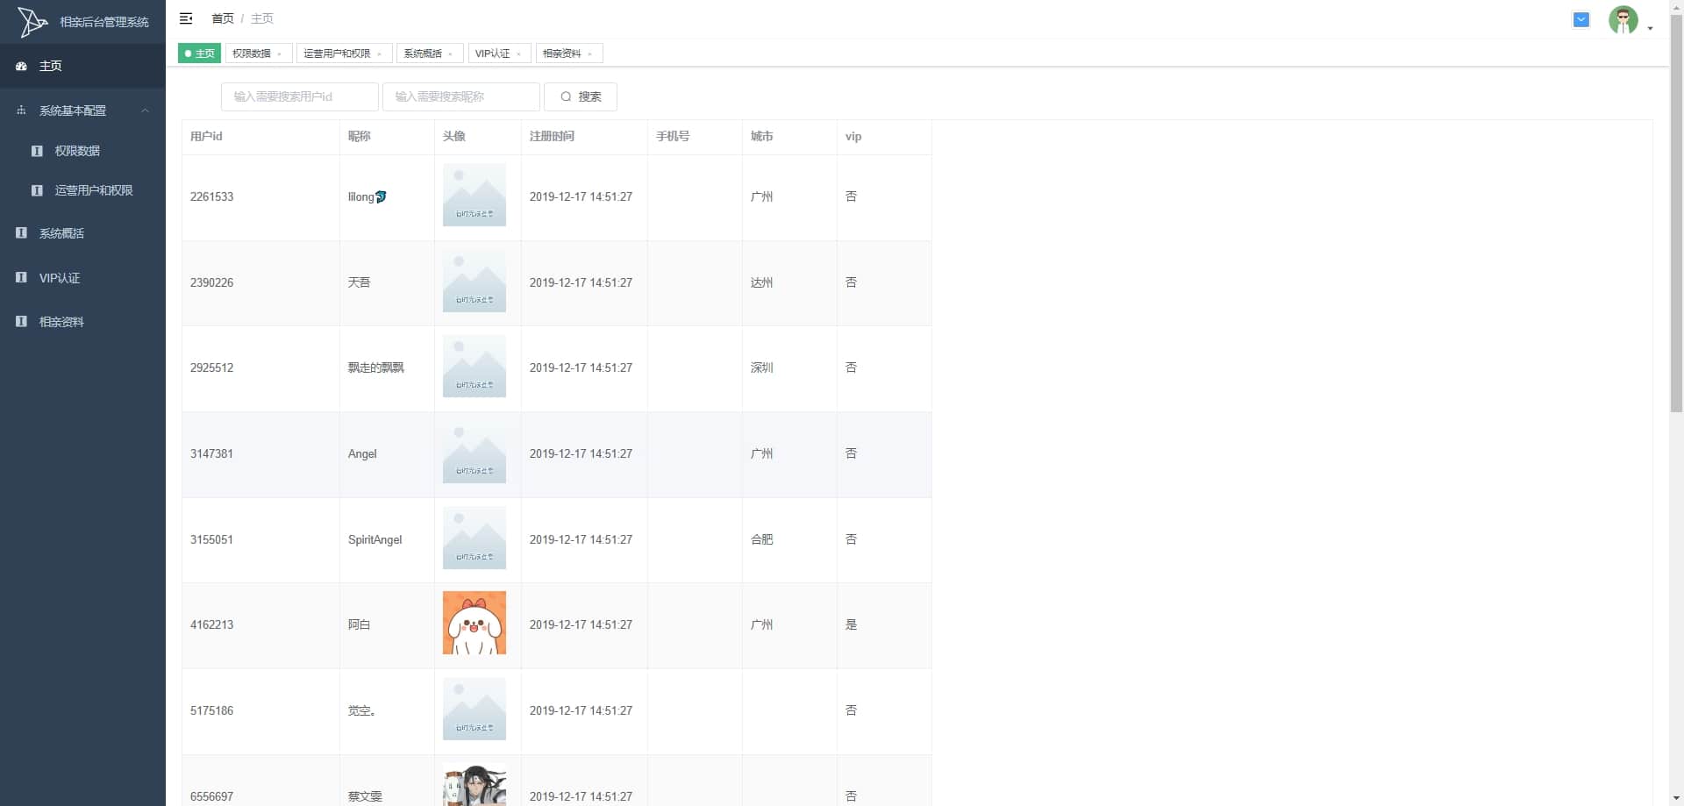Click the vip value 否 in row 3147381

point(851,453)
